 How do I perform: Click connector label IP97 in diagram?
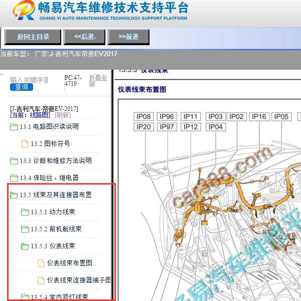pyautogui.click(x=167, y=127)
